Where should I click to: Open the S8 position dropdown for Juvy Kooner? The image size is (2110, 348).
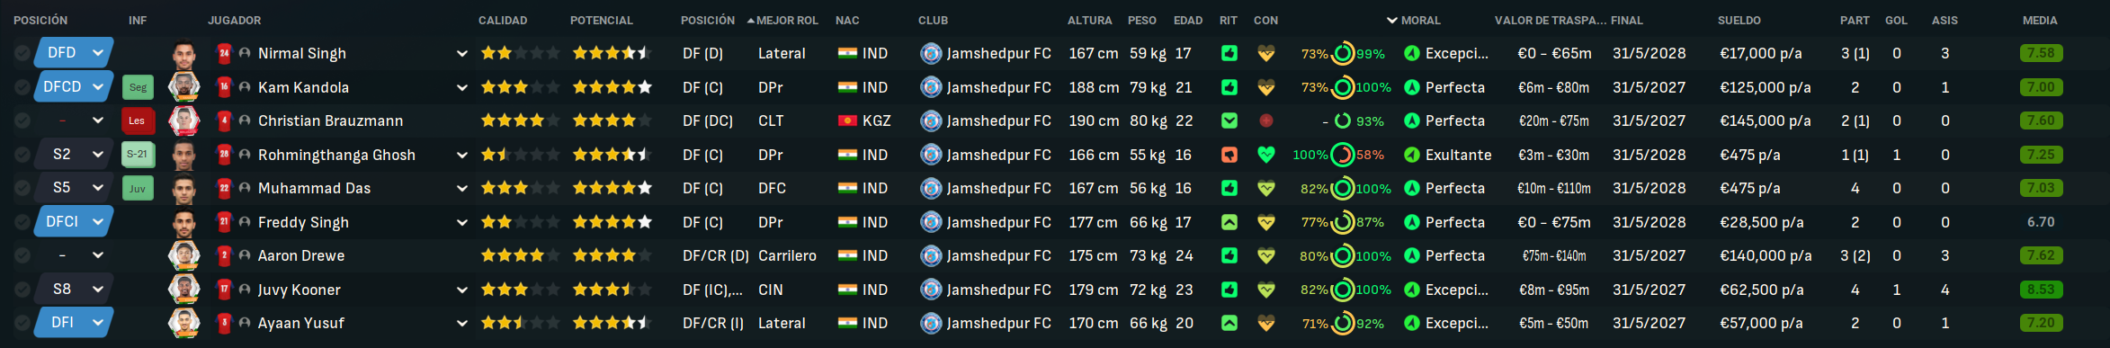coord(75,290)
